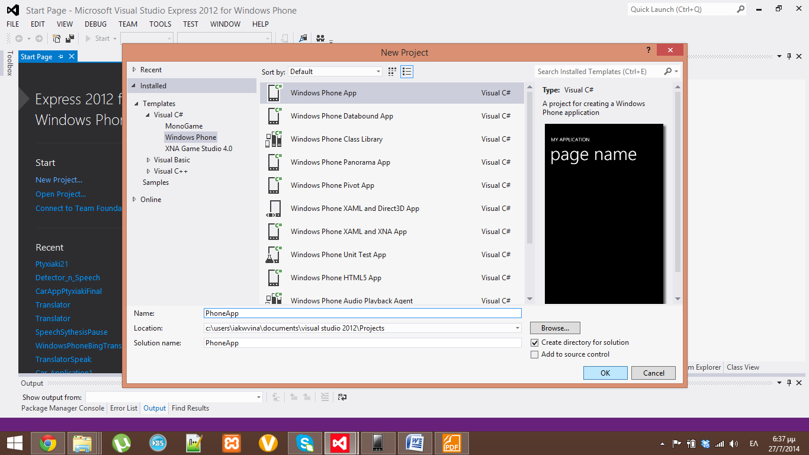Open the WINDOW menu
The height and width of the screenshot is (455, 809).
point(225,24)
